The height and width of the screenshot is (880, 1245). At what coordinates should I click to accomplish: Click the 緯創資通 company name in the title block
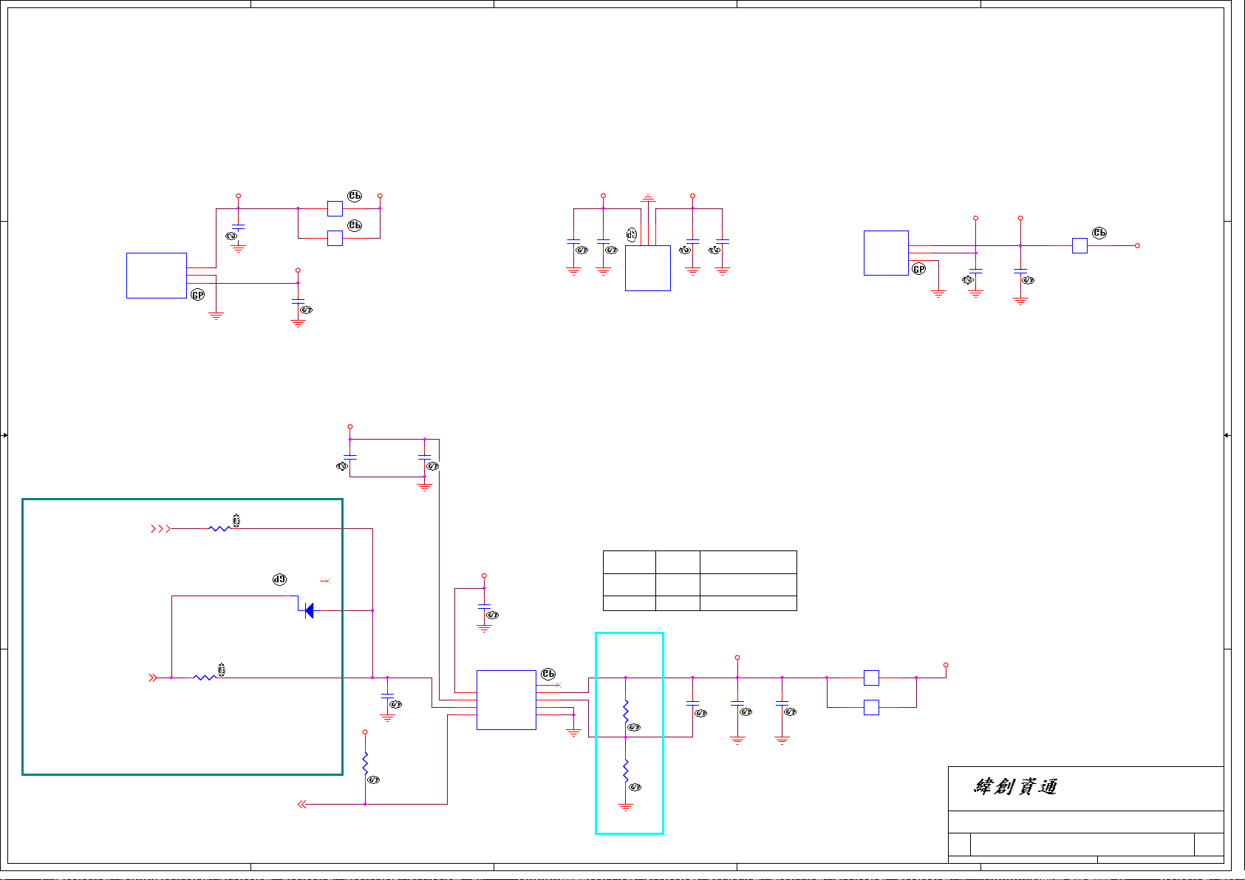pos(1016,787)
